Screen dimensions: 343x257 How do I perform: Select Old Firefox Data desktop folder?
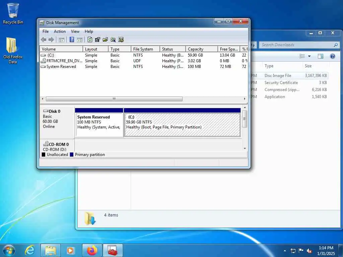(13, 51)
